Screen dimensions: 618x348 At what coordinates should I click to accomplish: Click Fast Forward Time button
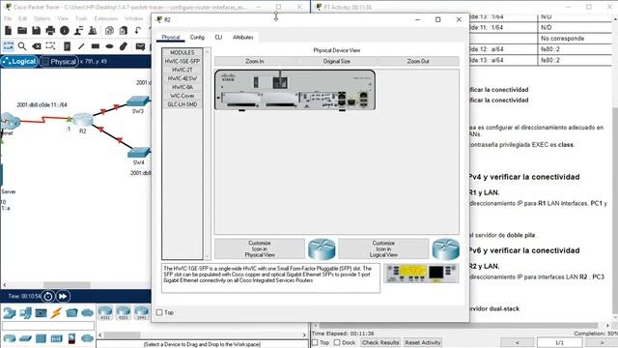coord(63,296)
